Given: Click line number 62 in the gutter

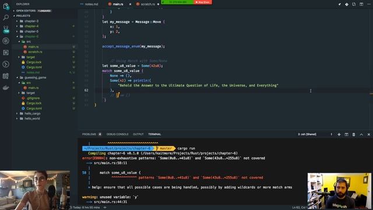Looking at the screenshot, I should (86, 90).
